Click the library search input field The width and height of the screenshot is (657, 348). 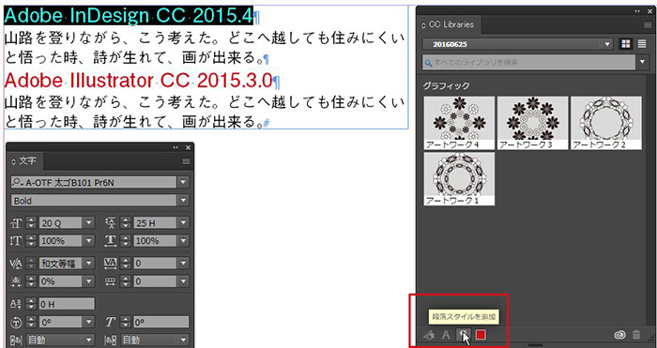[x=528, y=63]
